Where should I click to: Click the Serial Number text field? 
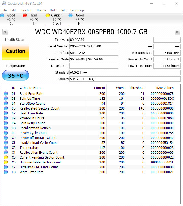point(94,46)
